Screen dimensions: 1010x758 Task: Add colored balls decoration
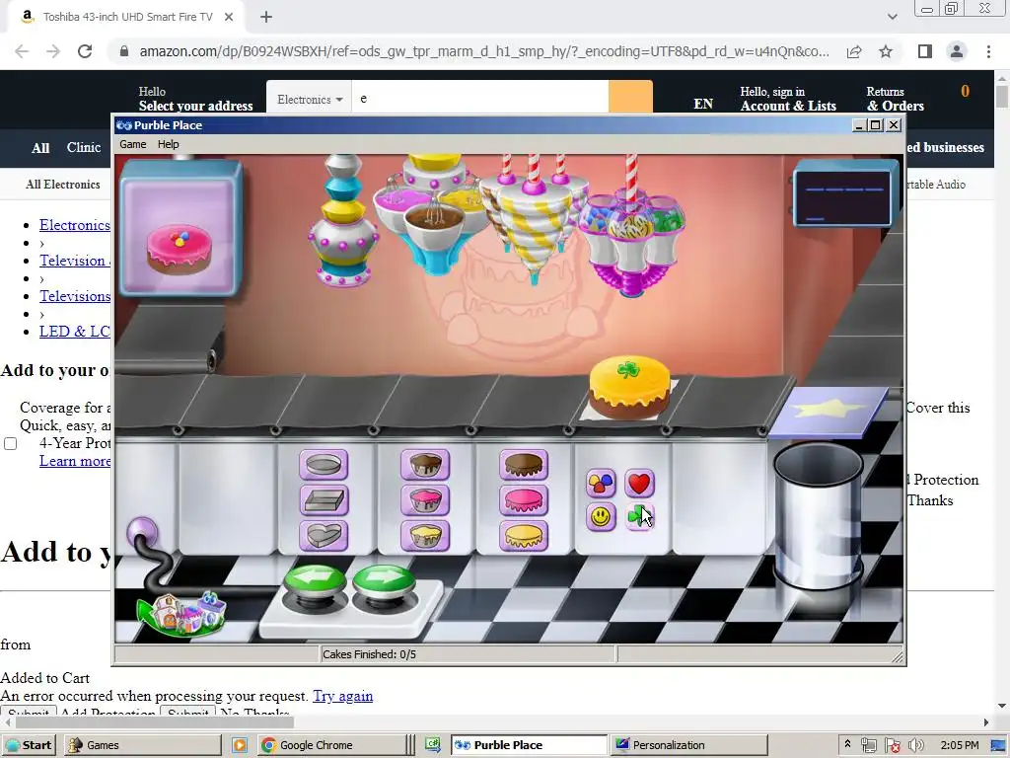pos(601,483)
